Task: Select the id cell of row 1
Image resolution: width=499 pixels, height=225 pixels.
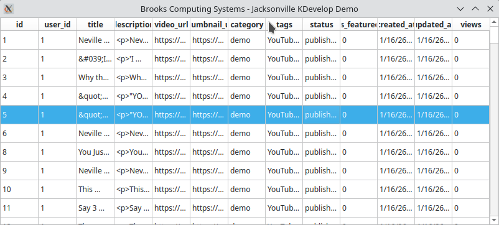Action: click(19, 40)
